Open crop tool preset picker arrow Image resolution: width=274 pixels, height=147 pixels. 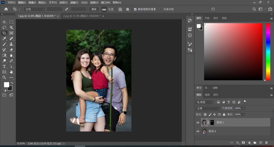[19, 9]
